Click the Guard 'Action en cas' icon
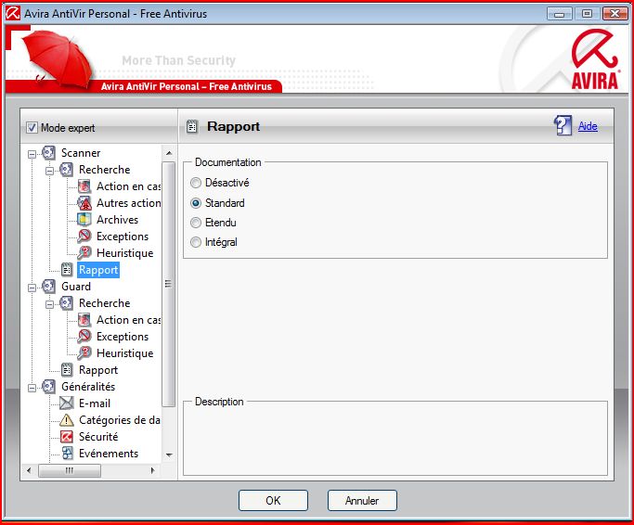The width and height of the screenshot is (634, 525). pos(84,320)
